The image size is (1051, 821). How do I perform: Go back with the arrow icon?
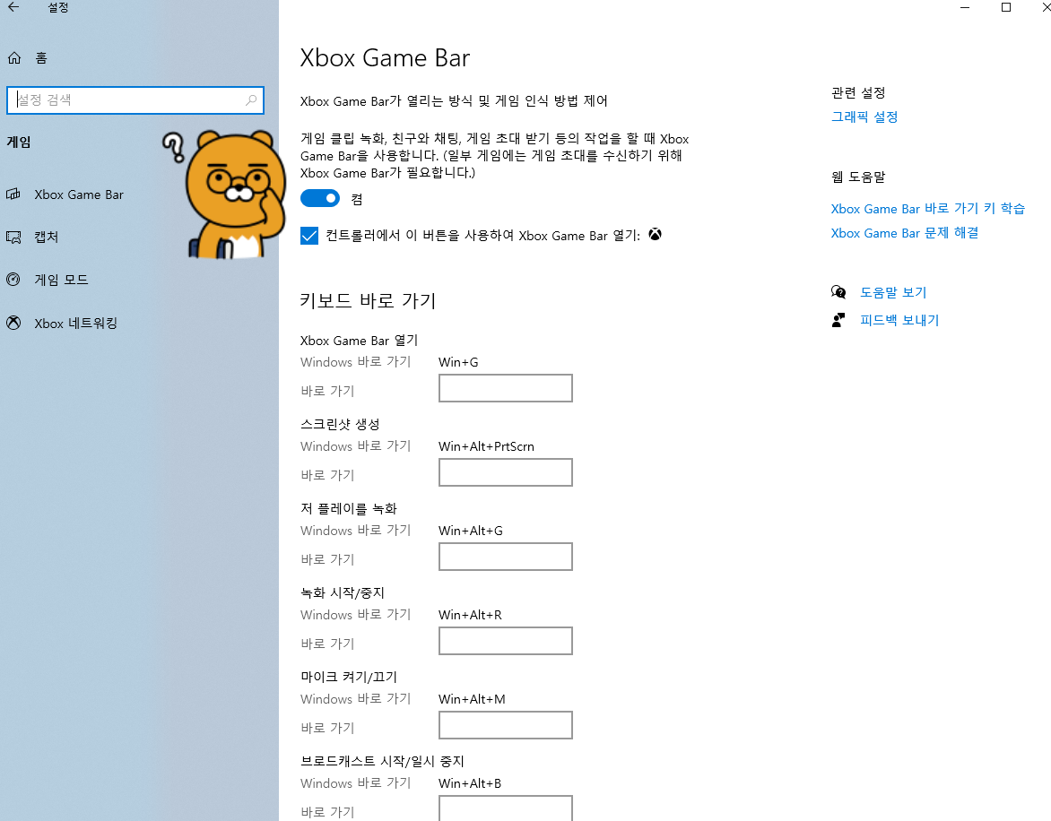coord(13,7)
